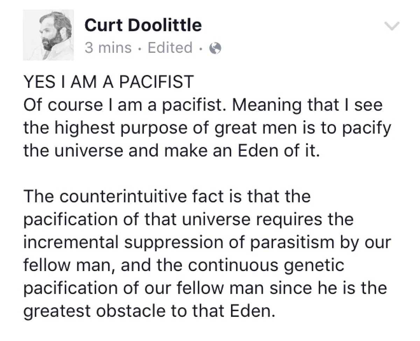Image resolution: width=420 pixels, height=341 pixels.
Task: Open Curt Doolittle's profile picture
Action: coord(49,35)
